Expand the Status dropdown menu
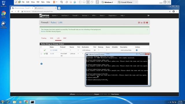 tap(102, 16)
